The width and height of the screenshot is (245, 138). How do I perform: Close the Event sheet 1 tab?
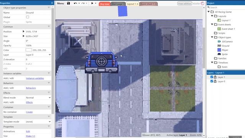[156, 4]
